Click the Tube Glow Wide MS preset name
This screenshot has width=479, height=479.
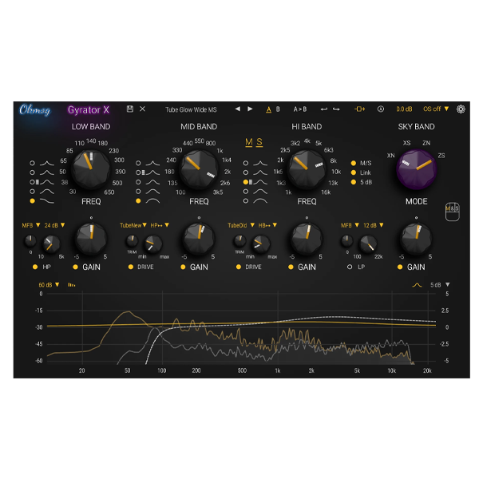pos(191,109)
